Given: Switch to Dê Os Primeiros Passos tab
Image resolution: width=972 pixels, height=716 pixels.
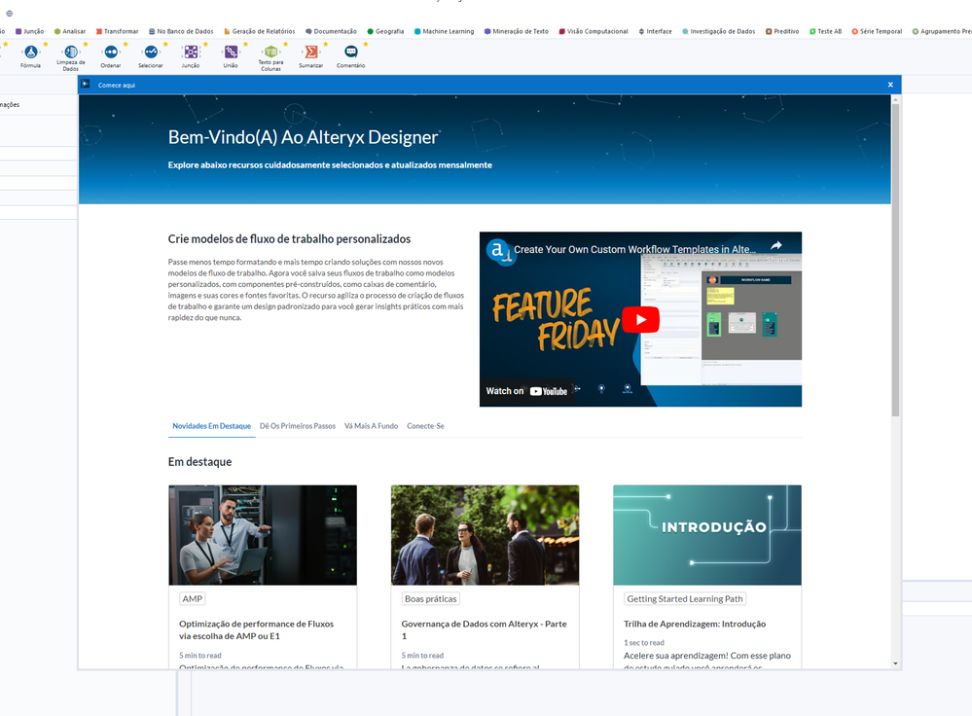Looking at the screenshot, I should [298, 426].
